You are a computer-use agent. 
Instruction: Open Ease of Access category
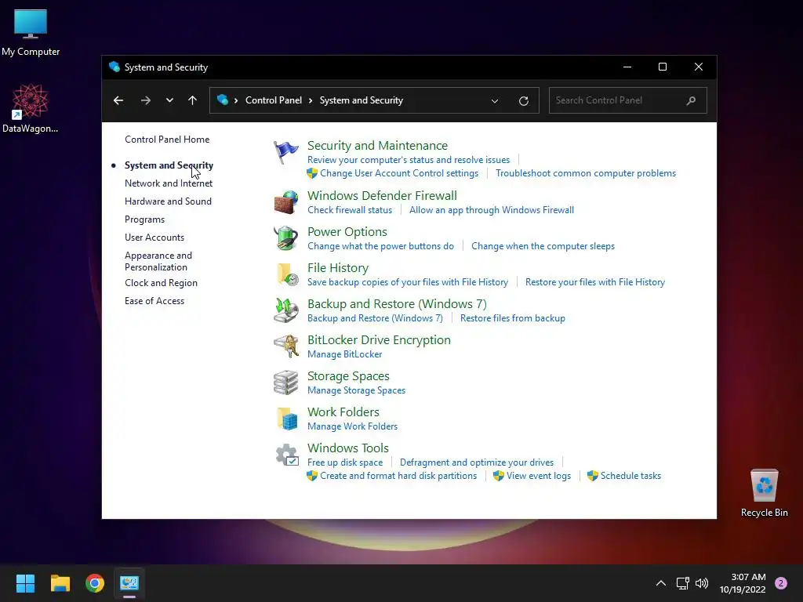[x=154, y=301]
